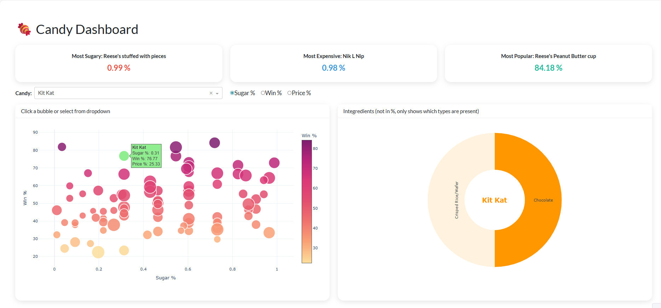The width and height of the screenshot is (661, 308).
Task: Click into the Candy combo box showing Kit Kat
Action: 120,93
